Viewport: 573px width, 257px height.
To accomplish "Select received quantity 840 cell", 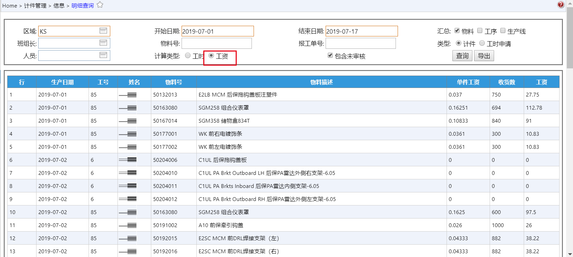I will [x=507, y=121].
